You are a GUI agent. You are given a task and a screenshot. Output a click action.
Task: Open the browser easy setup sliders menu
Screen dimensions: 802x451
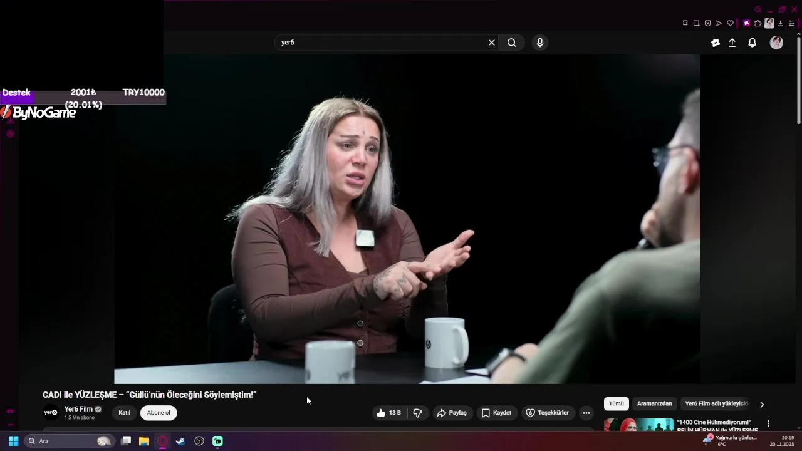791,23
